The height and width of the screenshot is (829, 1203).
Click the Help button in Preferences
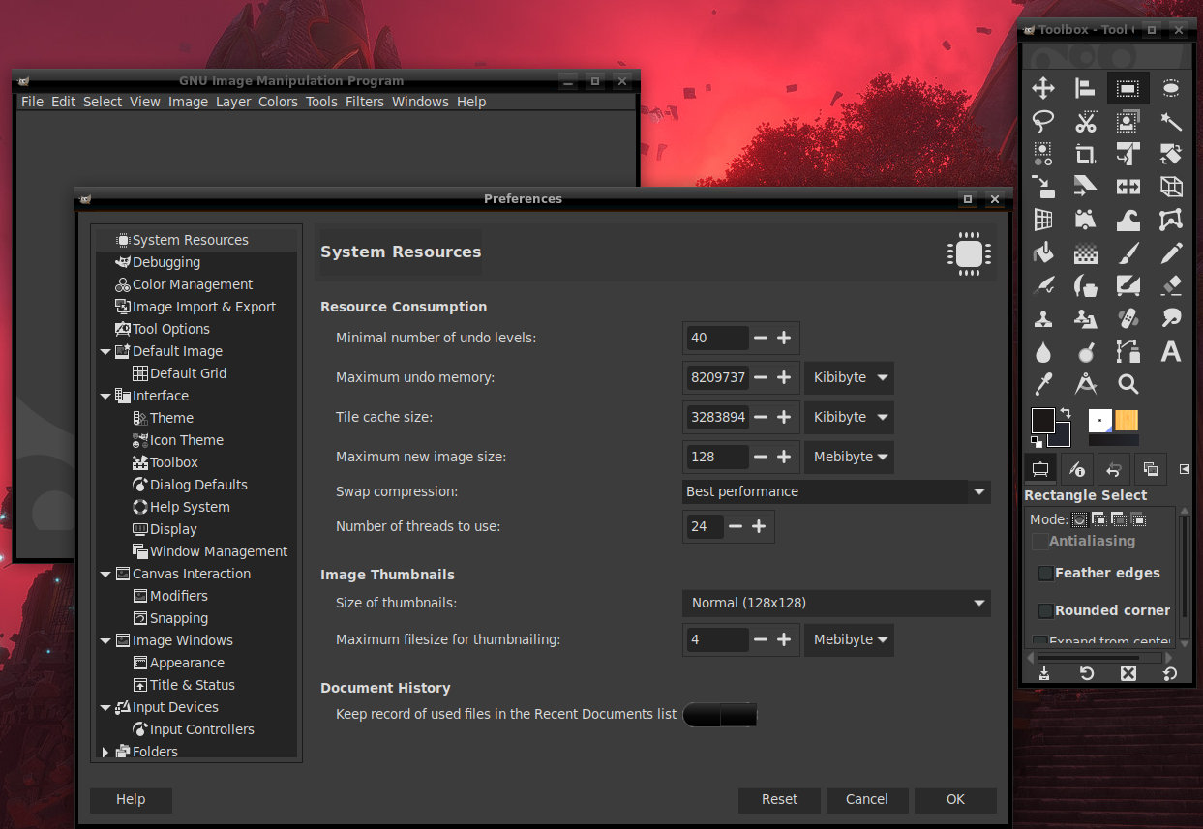click(x=131, y=799)
